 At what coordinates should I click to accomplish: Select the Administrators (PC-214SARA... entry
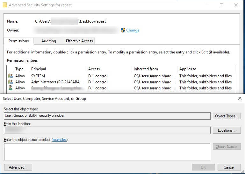(57, 82)
